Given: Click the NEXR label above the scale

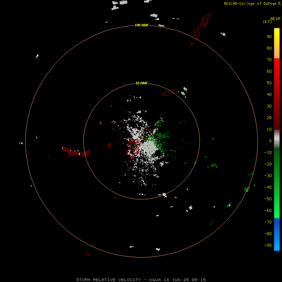Looking at the screenshot, I should click(275, 19).
